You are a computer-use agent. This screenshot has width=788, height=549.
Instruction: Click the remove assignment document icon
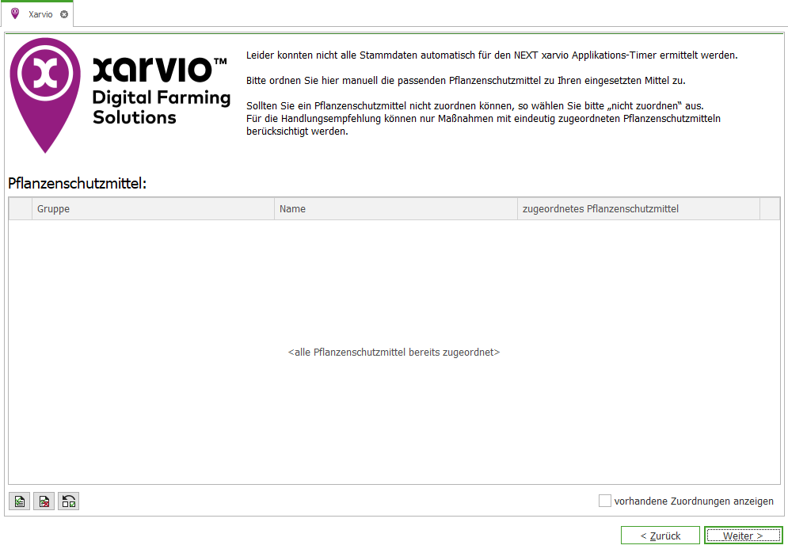[44, 501]
